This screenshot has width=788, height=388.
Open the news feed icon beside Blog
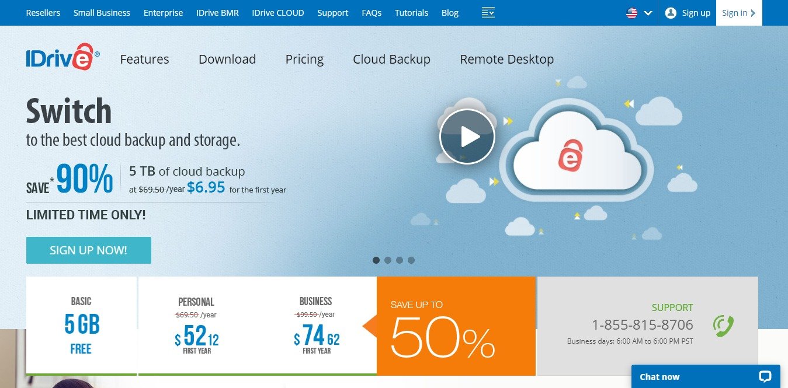coord(488,12)
